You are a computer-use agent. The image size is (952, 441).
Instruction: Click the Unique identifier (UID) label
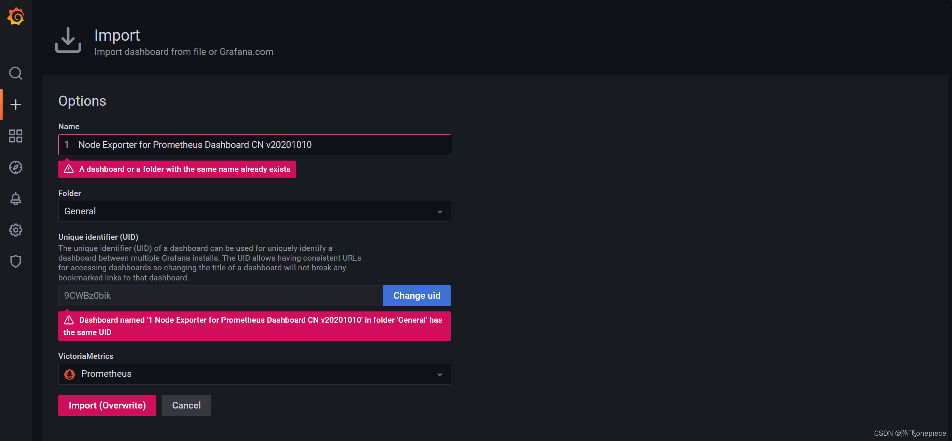click(98, 237)
